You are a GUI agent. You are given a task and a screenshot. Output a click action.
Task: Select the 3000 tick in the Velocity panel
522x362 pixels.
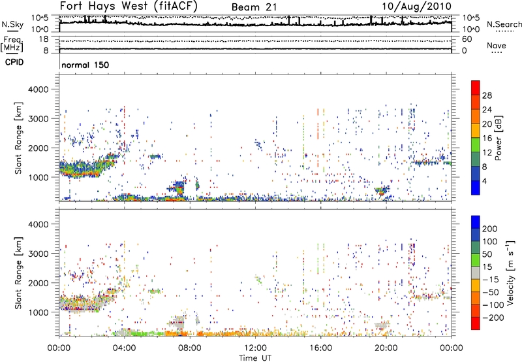click(x=38, y=254)
